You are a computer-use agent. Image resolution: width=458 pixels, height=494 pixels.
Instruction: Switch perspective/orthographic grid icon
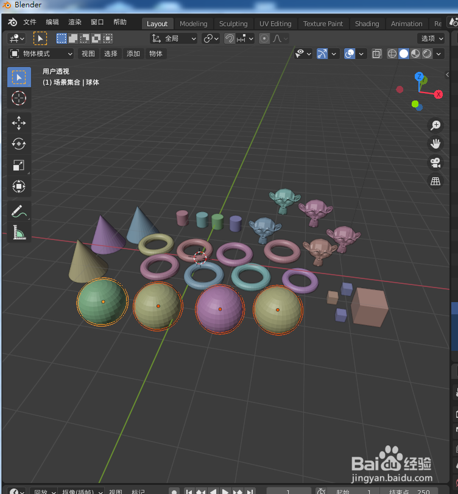coord(435,181)
